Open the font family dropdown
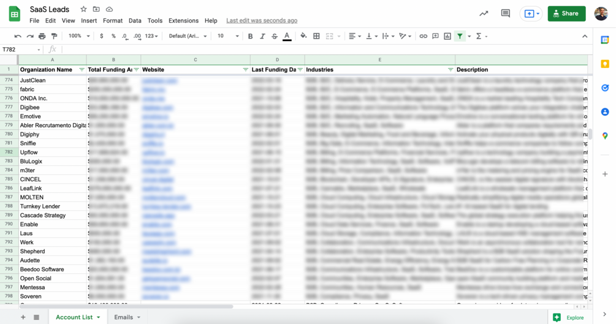Viewport: 616px width, 324px height. pos(188,36)
